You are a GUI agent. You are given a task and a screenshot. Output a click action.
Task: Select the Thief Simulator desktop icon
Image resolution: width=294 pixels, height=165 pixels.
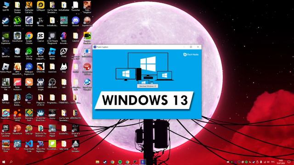[75, 146]
